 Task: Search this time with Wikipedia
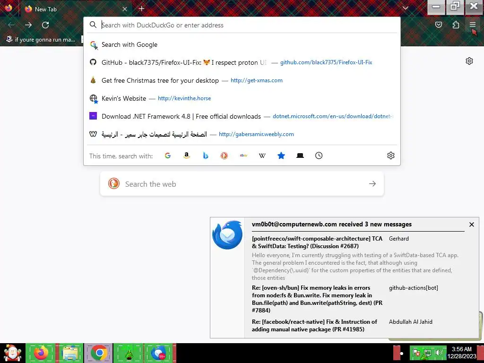pos(262,156)
